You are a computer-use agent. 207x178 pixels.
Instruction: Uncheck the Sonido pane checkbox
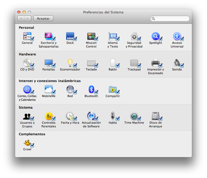pos(182,65)
